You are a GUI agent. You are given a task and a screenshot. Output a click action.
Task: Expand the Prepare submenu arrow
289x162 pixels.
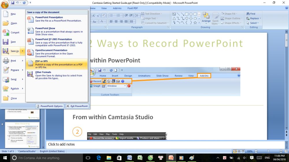pos(23,70)
